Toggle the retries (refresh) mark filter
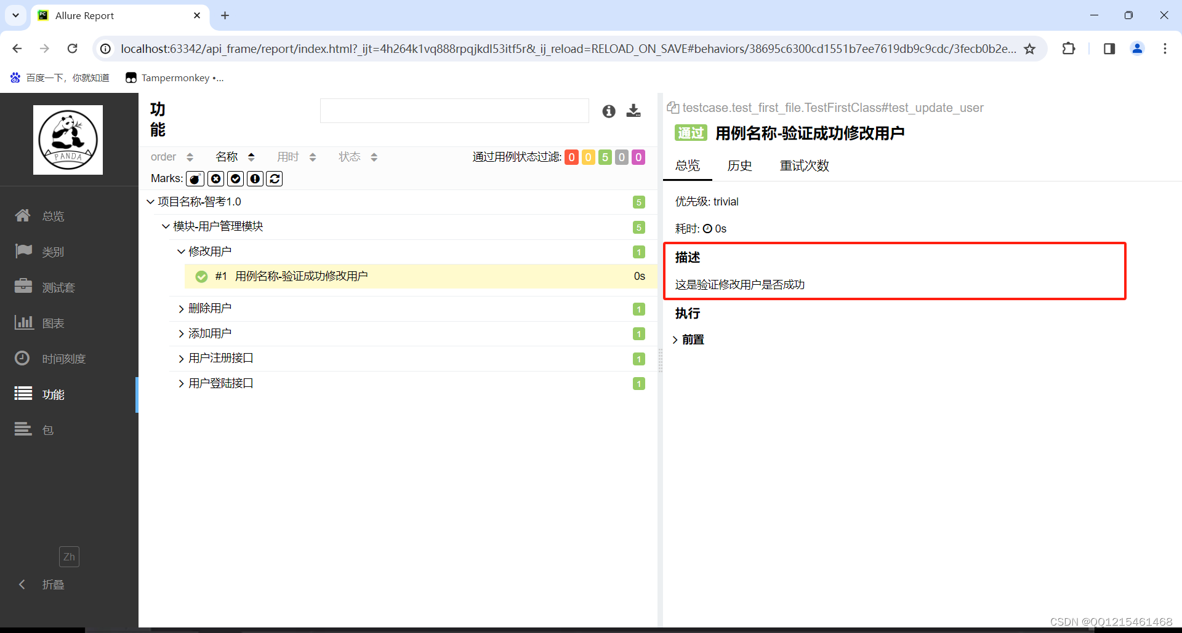The width and height of the screenshot is (1182, 633). pos(275,179)
